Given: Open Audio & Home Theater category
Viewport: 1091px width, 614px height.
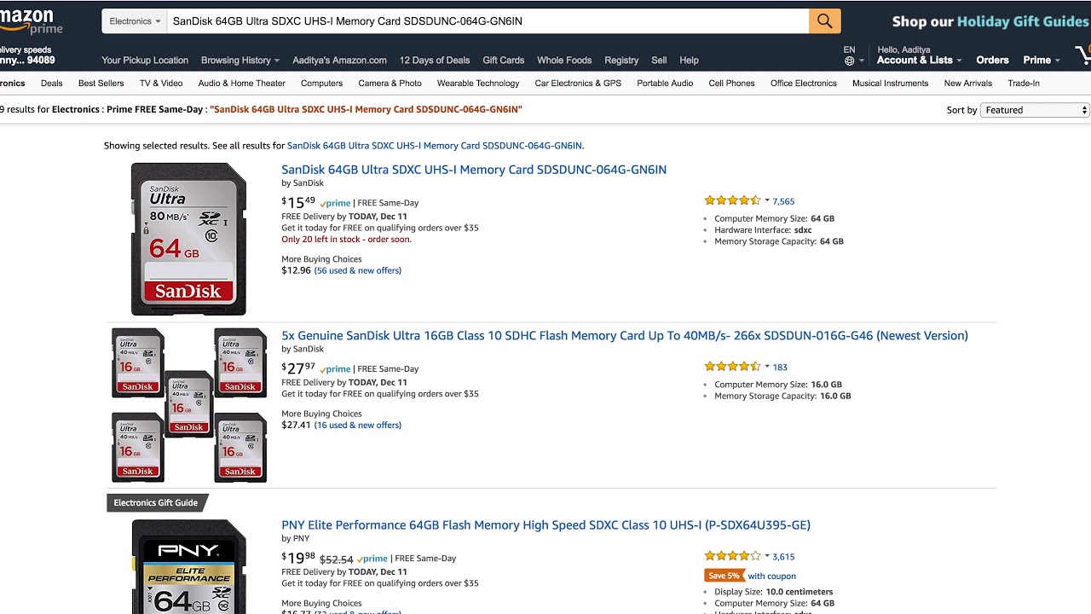Looking at the screenshot, I should [x=242, y=84].
